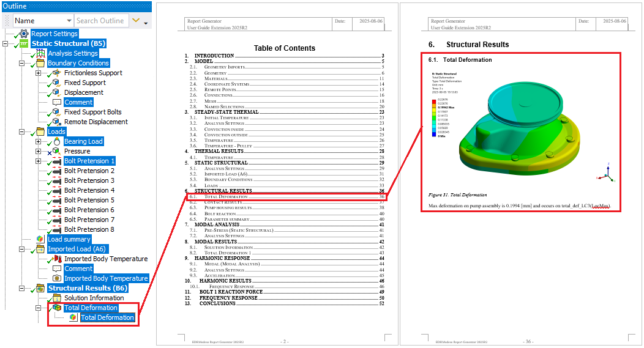The width and height of the screenshot is (644, 348).
Task: Click the Solution Information icon
Action: pyautogui.click(x=57, y=298)
